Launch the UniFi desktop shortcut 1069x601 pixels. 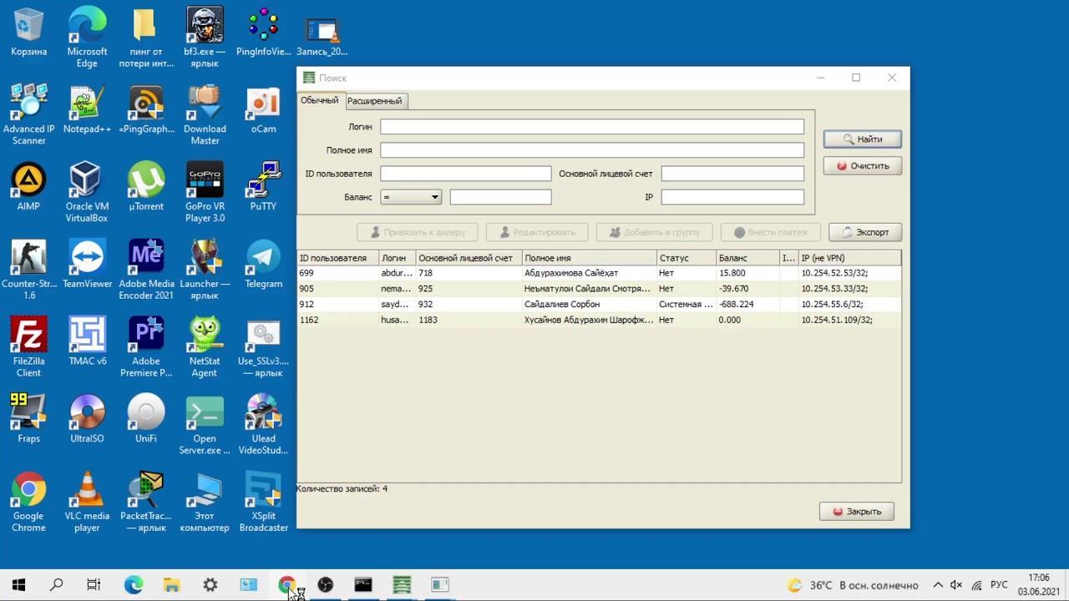pyautogui.click(x=146, y=418)
